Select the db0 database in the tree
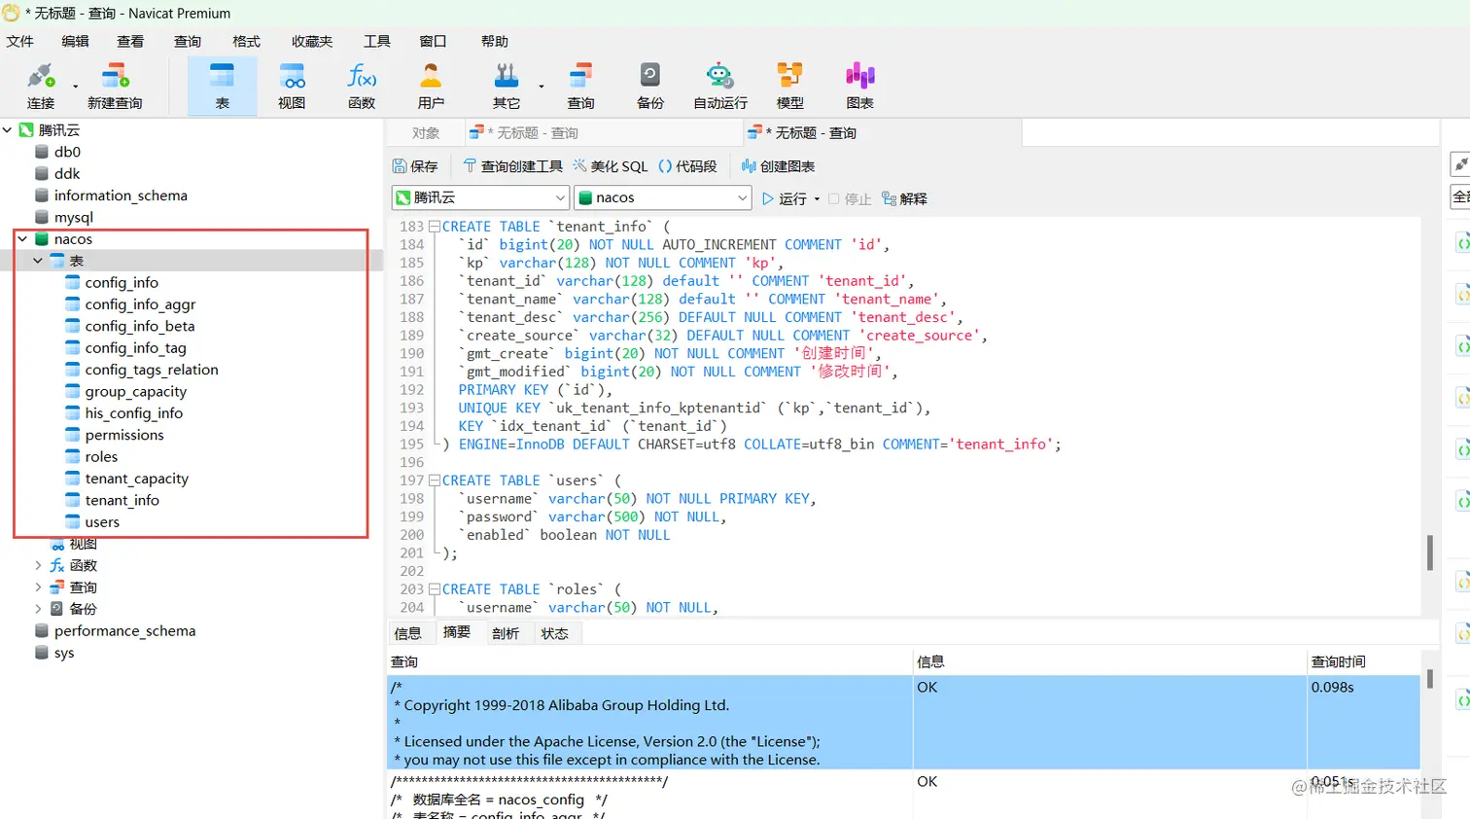Image resolution: width=1470 pixels, height=819 pixels. pos(67,152)
